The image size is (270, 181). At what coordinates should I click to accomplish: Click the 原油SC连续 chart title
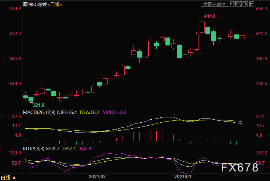coord(35,5)
